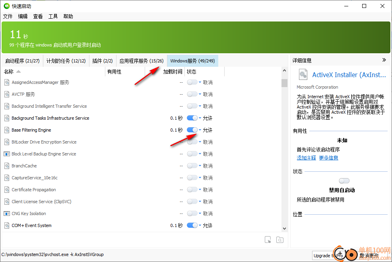
Task: Switch to 插件 (2/2) tab
Action: coord(103,61)
